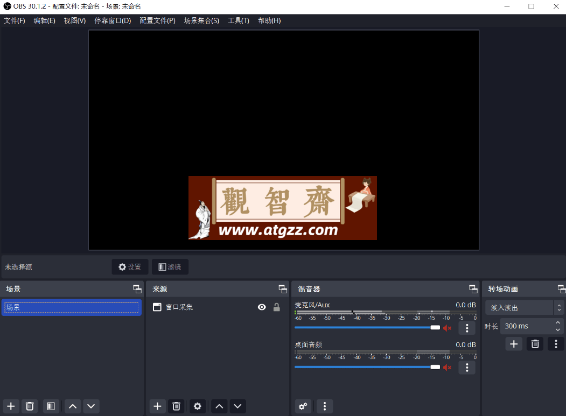This screenshot has height=416, width=566.
Task: Open source properties gear icon
Action: [x=198, y=406]
